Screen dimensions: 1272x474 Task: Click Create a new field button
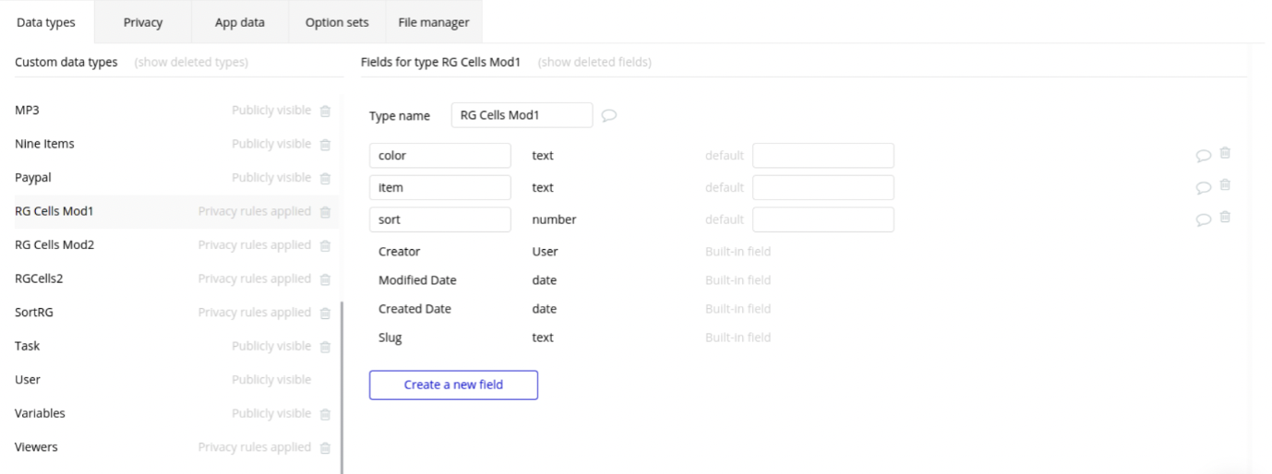(453, 385)
